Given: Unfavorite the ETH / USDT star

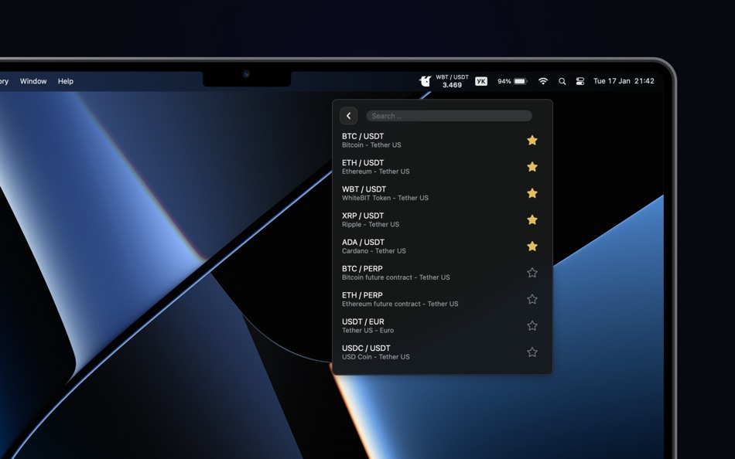Looking at the screenshot, I should point(532,167).
